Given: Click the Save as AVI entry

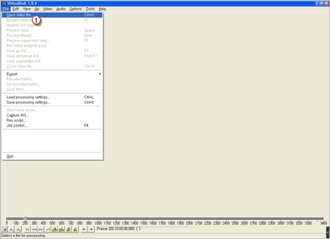Looking at the screenshot, I should (52, 51).
